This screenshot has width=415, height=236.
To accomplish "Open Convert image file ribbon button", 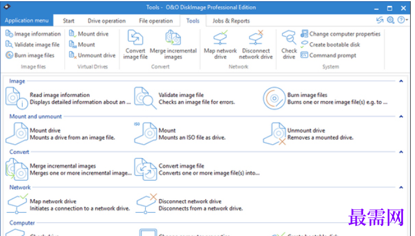I will tap(135, 45).
